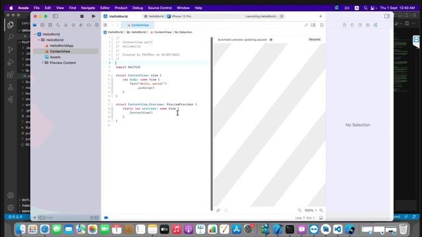Expand the Preview Content folder
The width and height of the screenshot is (422, 237).
(42, 63)
